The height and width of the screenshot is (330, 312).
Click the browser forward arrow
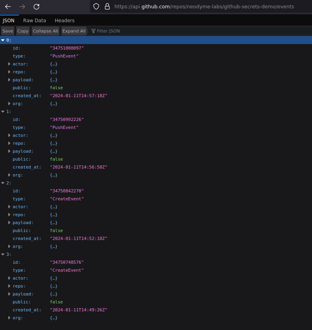coord(22,7)
